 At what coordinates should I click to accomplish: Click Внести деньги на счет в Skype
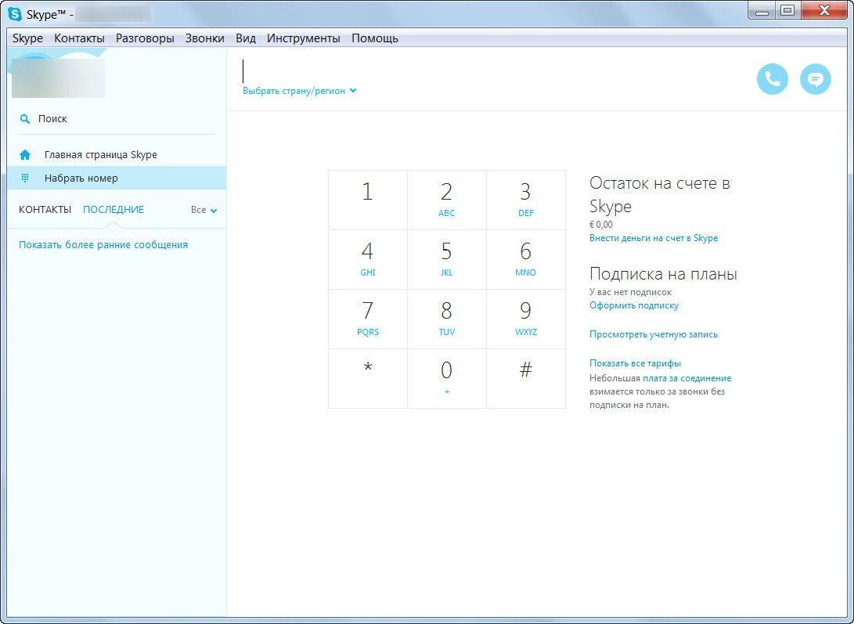coord(654,238)
